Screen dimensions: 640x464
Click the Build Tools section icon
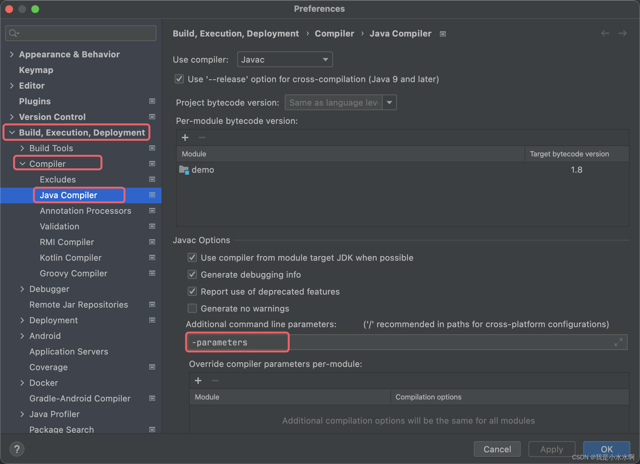[153, 148]
